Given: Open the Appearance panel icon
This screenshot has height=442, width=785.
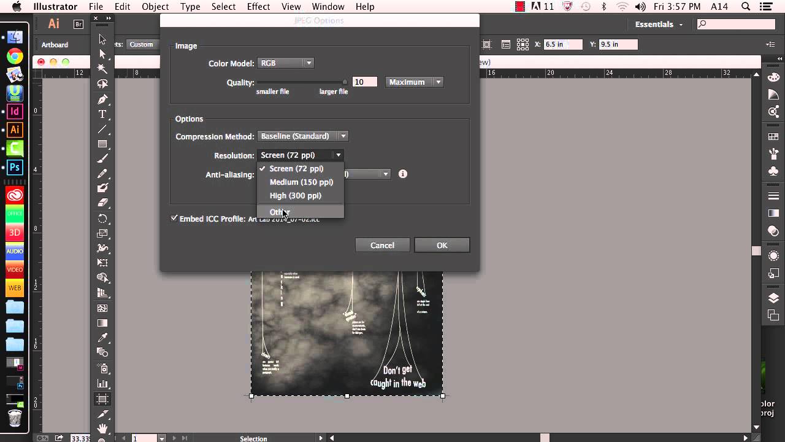Looking at the screenshot, I should 773,256.
